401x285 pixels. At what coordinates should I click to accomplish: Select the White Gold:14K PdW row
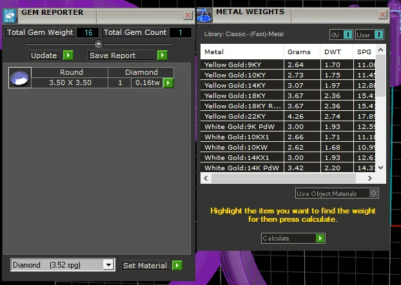point(288,168)
